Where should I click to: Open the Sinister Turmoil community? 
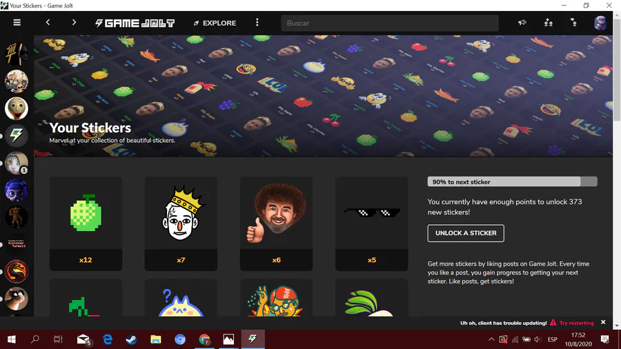(x=17, y=244)
